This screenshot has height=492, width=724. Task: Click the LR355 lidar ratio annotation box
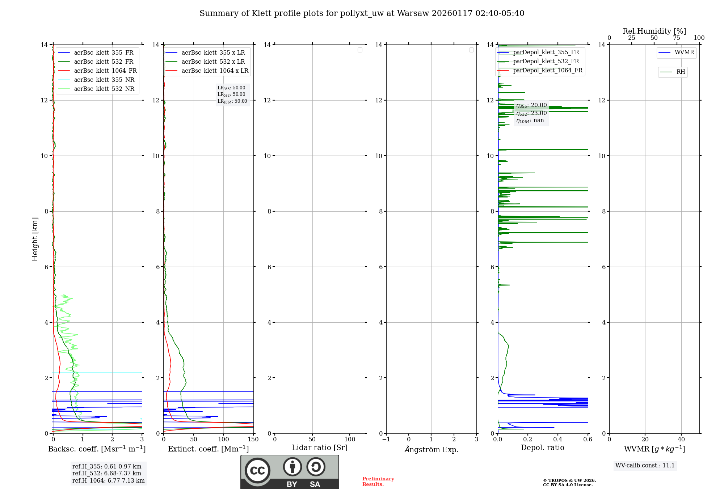232,88
